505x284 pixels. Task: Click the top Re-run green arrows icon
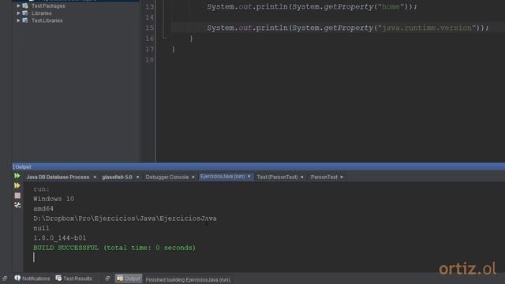click(x=17, y=176)
